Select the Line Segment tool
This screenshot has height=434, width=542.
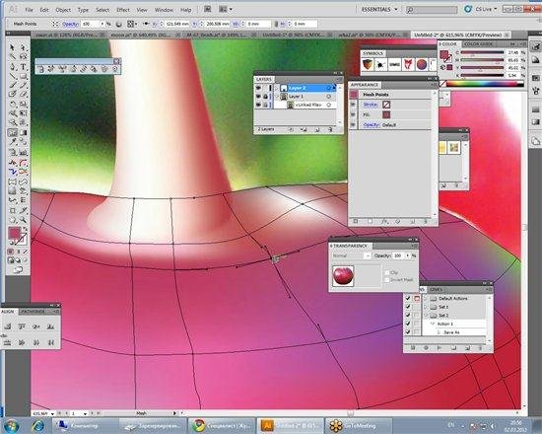pos(13,76)
